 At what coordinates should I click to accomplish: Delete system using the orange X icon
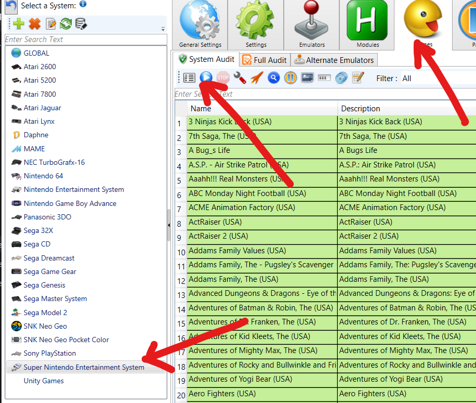35,24
